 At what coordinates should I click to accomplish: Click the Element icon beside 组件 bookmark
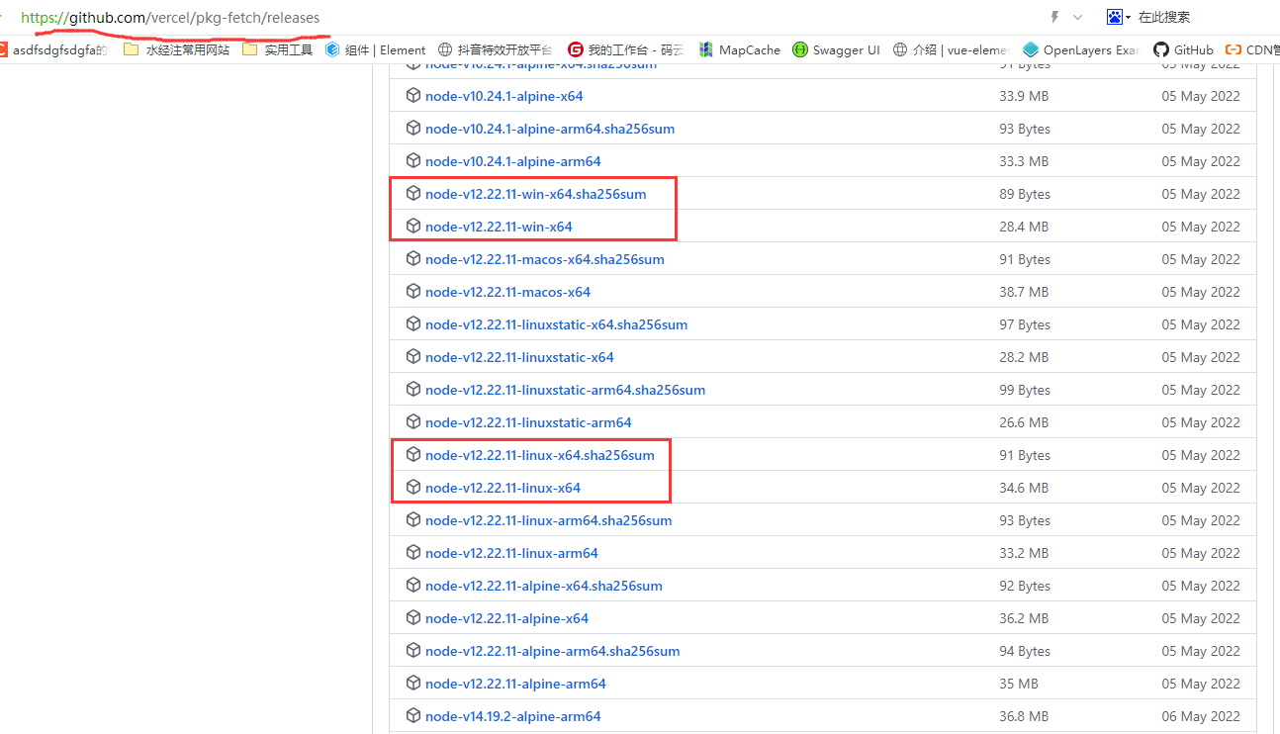tap(333, 48)
